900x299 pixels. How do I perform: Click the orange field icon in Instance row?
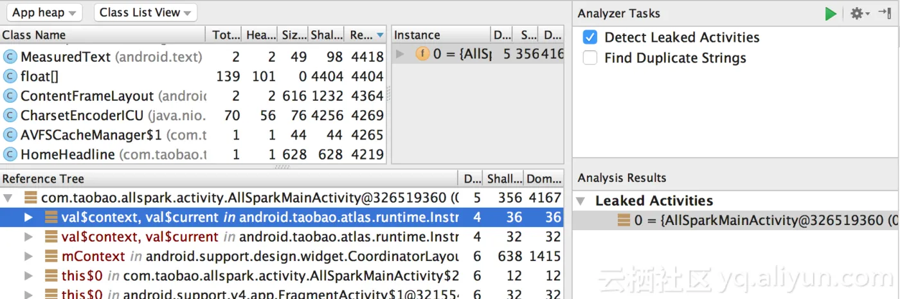click(x=422, y=54)
